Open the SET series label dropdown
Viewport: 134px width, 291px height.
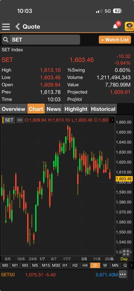click(x=9, y=120)
